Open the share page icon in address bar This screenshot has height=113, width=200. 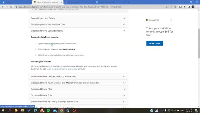coord(171,7)
